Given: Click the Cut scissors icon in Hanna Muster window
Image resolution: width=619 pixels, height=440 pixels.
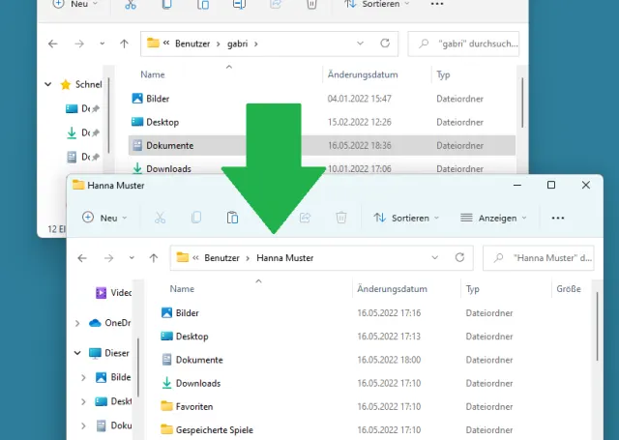Looking at the screenshot, I should tap(160, 218).
